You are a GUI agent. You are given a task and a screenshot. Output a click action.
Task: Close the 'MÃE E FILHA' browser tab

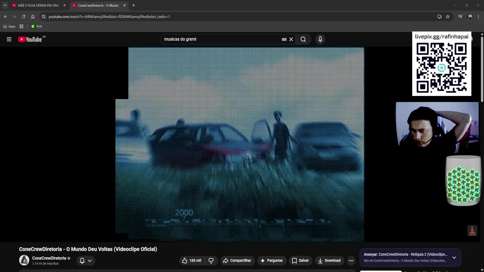point(64,5)
